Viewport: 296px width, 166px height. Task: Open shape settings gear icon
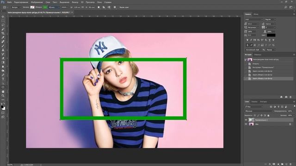115,7
